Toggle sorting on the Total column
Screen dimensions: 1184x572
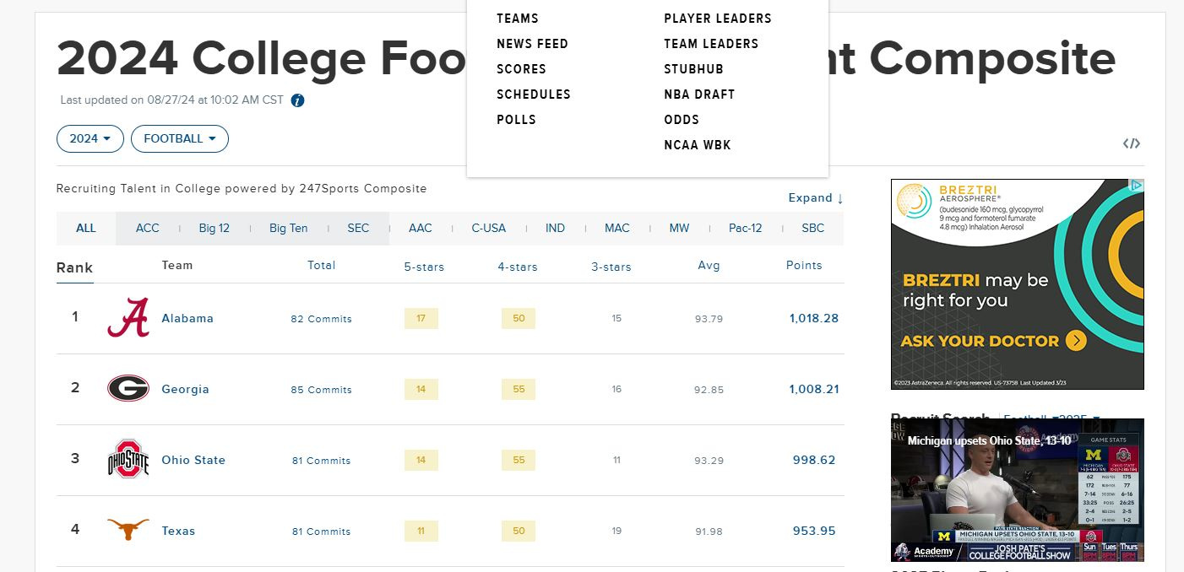point(322,265)
